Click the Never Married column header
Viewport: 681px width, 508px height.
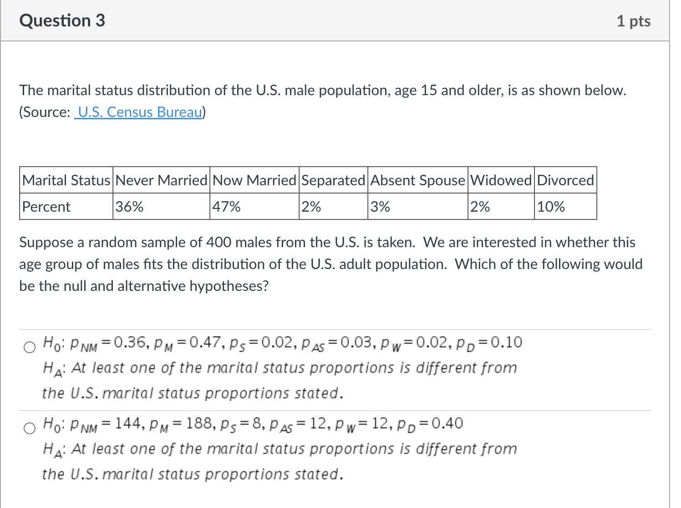point(160,180)
